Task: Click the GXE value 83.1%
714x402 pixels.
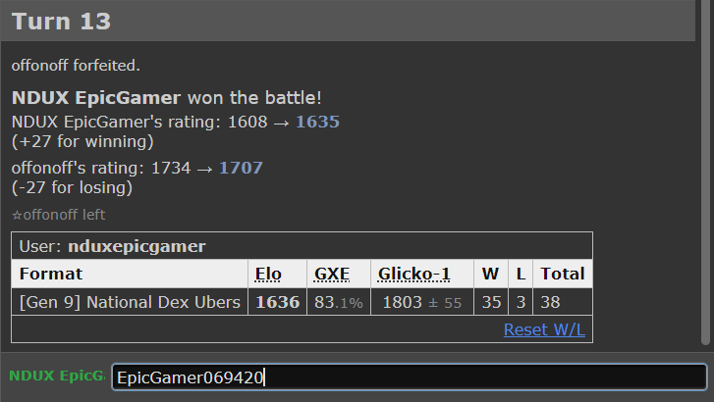Action: click(x=339, y=302)
